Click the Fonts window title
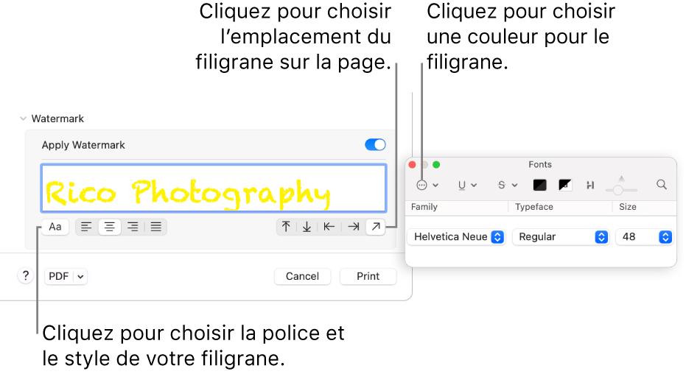Image resolution: width=686 pixels, height=374 pixels. pyautogui.click(x=540, y=164)
